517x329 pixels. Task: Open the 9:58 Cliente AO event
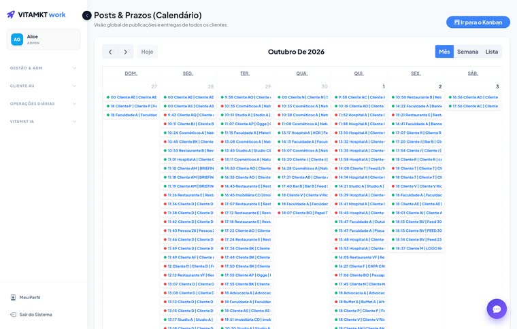246,97
